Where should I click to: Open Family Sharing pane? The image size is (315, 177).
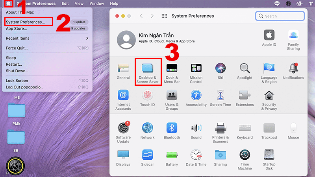[293, 40]
